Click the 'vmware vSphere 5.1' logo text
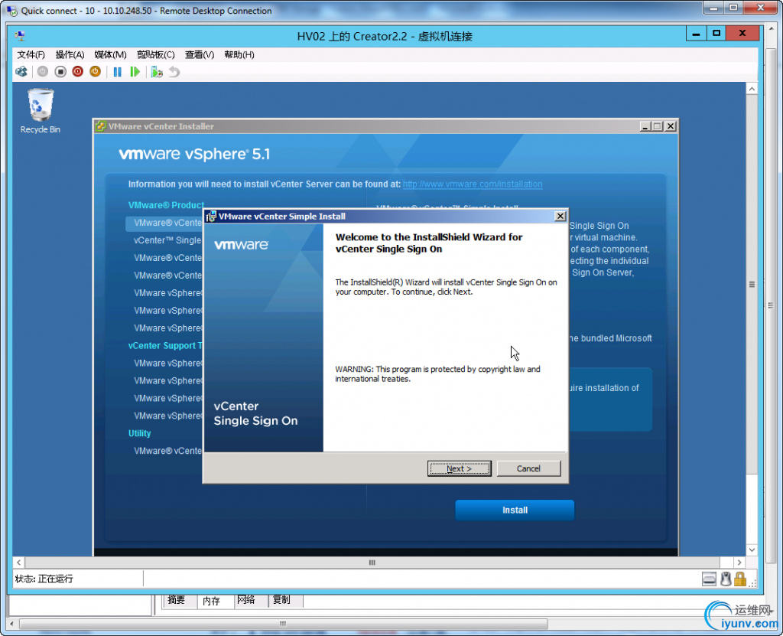The image size is (783, 636). [x=194, y=154]
